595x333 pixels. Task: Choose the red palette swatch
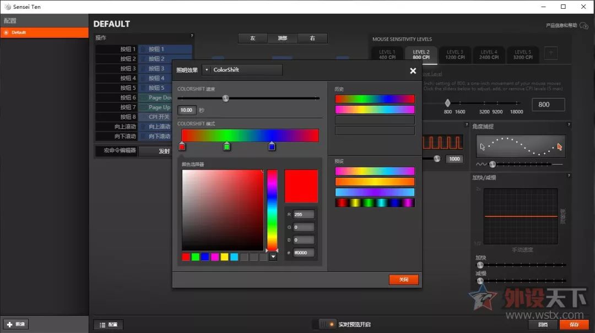pyautogui.click(x=186, y=257)
